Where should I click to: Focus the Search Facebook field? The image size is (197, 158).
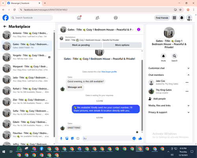tap(32, 18)
